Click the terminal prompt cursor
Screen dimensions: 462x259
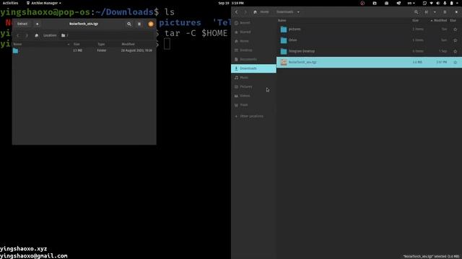167,44
